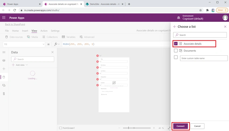
Task: Expand the chevron beside the top error icon
Action: tap(100, 56)
